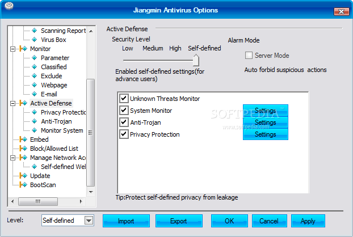Image resolution: width=353 pixels, height=237 pixels.
Task: Open Virus Box tree item
Action: (53, 40)
